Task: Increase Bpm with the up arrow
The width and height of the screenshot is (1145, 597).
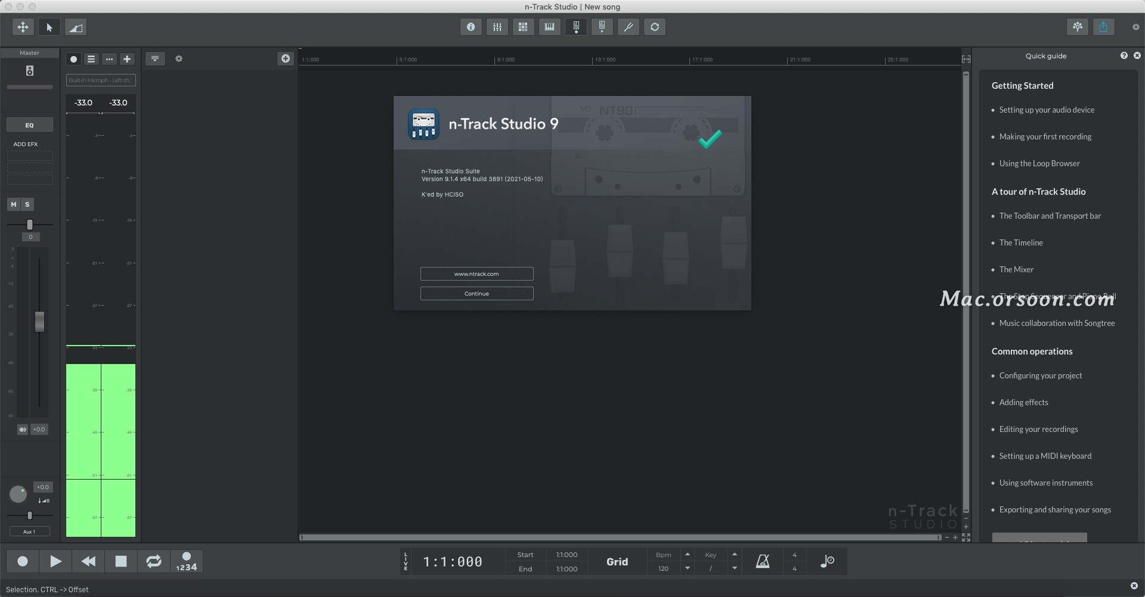Action: (x=688, y=555)
